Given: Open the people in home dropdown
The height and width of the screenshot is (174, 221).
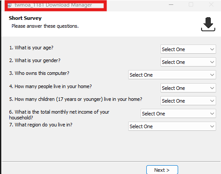Looking at the screenshot, I should click(188, 88).
